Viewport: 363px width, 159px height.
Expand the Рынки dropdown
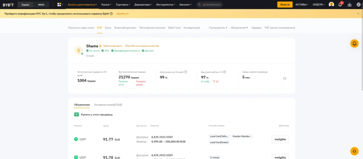tap(106, 4)
